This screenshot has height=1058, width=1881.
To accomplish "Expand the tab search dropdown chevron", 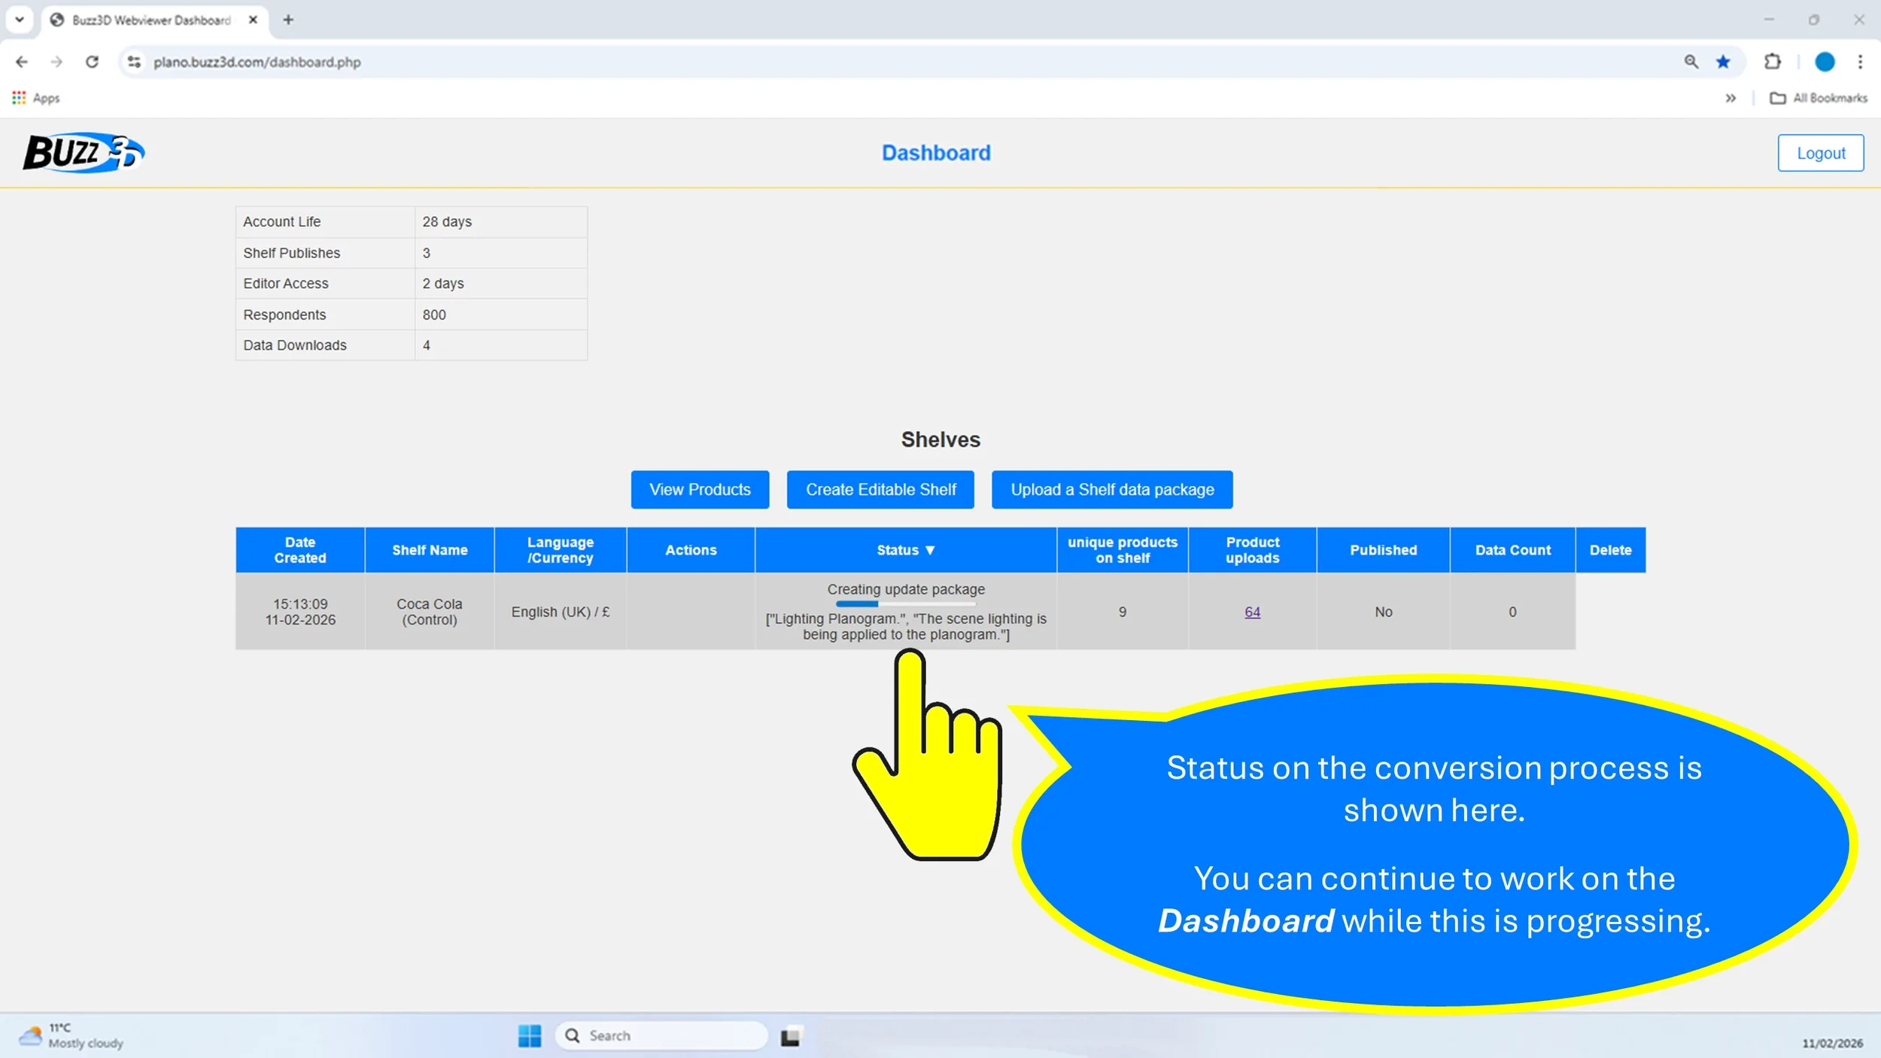I will (20, 20).
